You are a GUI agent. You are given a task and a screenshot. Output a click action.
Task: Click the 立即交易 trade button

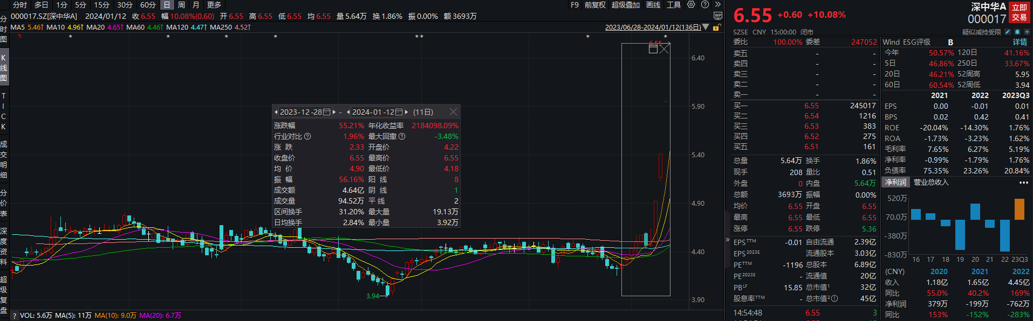pos(1020,12)
